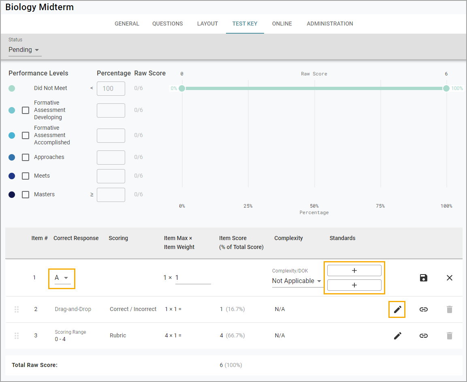Screen dimensions: 467x382
Task: Focus the Formative Assessment Developing percentage field
Action: tap(111, 110)
